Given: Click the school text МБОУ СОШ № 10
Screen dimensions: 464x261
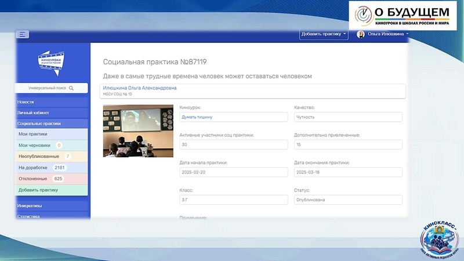Looking at the screenshot, I should pyautogui.click(x=118, y=94).
